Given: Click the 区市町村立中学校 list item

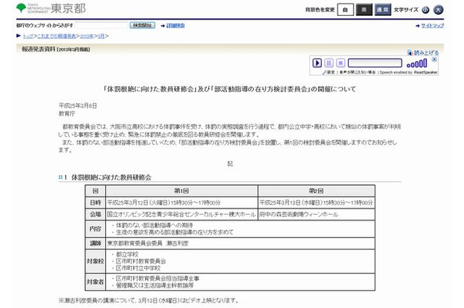Looking at the screenshot, I should point(138,268).
